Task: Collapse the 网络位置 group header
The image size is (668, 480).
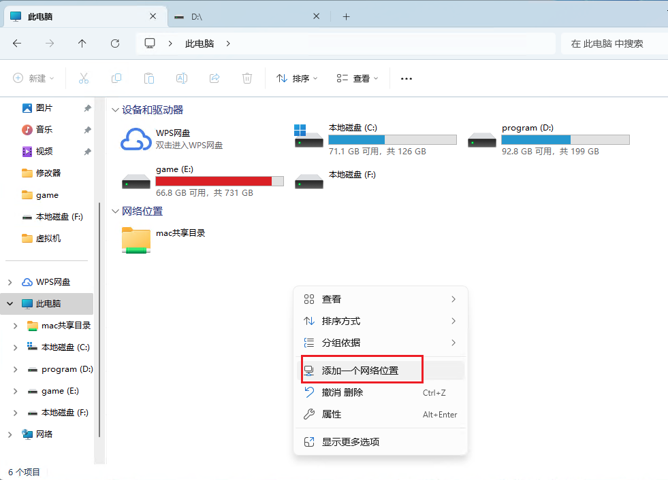Action: pyautogui.click(x=115, y=211)
